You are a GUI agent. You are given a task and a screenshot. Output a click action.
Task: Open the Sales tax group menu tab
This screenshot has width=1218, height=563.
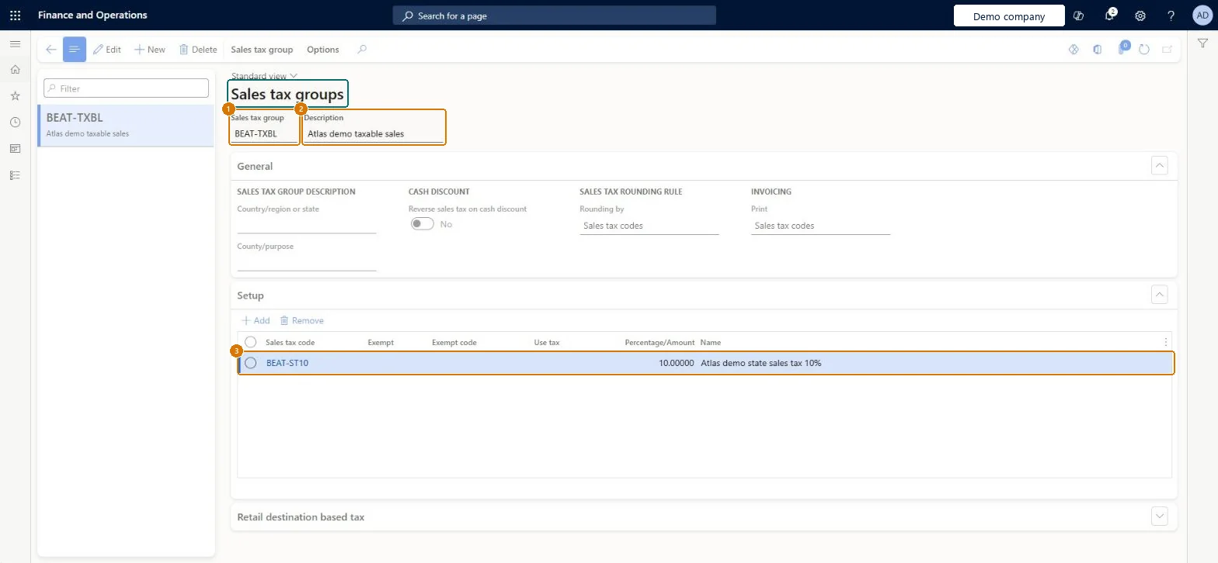coord(262,50)
